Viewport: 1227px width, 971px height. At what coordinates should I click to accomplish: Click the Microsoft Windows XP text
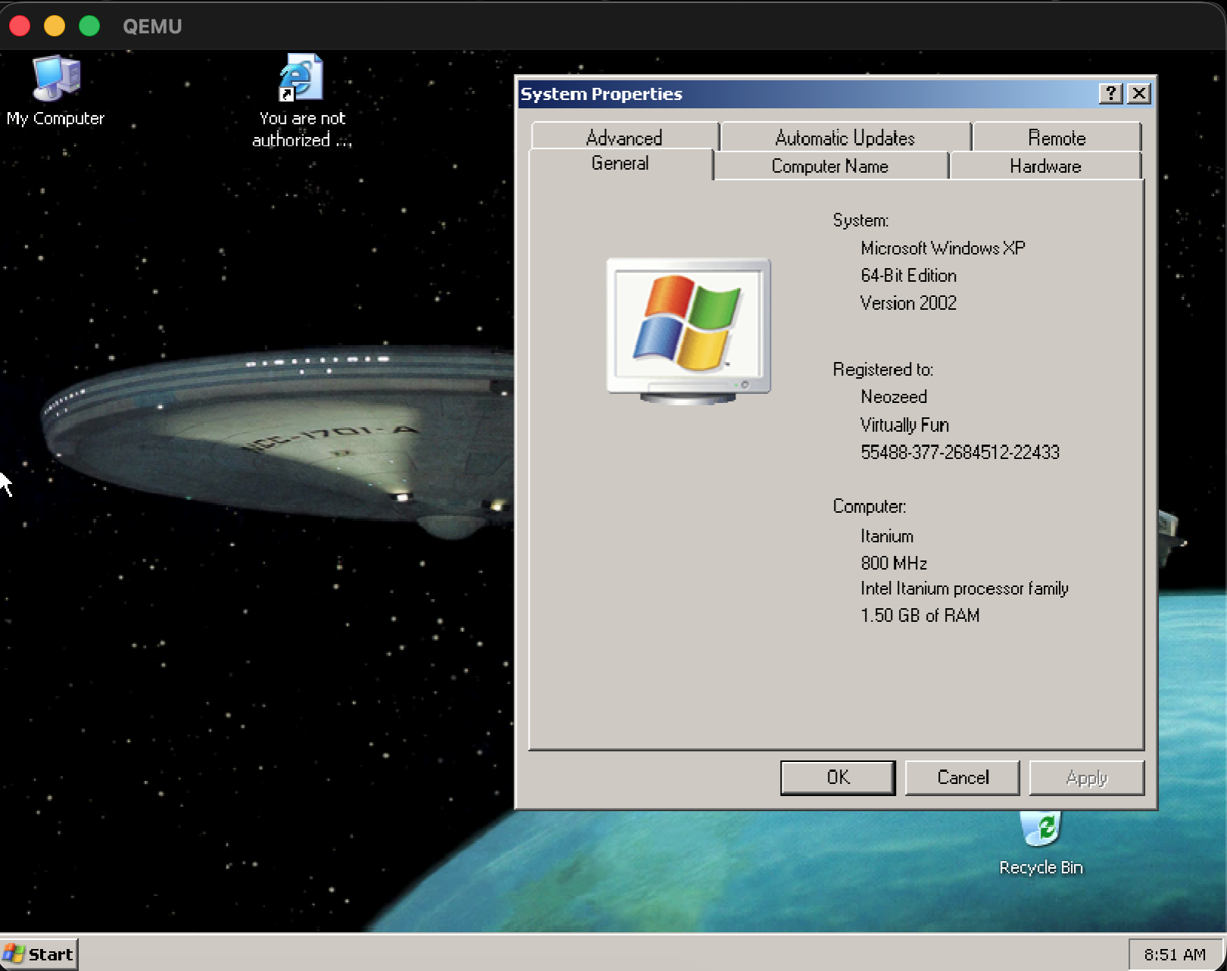943,248
